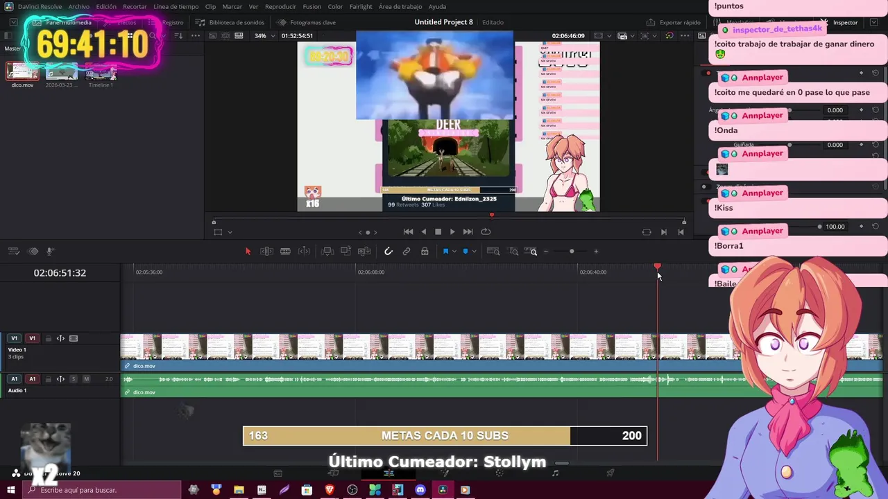Select dico.mov thumbnail in media pool
This screenshot has width=888, height=499.
point(22,71)
